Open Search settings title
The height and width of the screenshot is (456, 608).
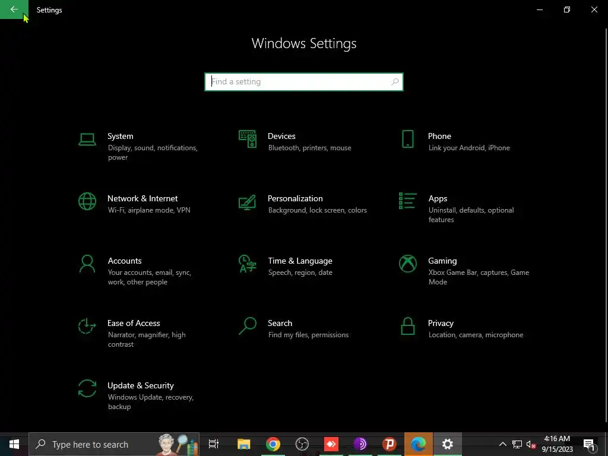[280, 324]
